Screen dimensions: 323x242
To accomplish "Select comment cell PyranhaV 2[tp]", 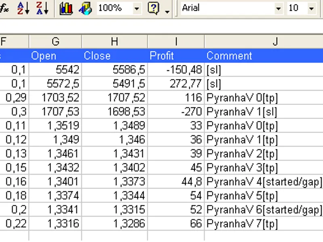I will [x=264, y=154].
